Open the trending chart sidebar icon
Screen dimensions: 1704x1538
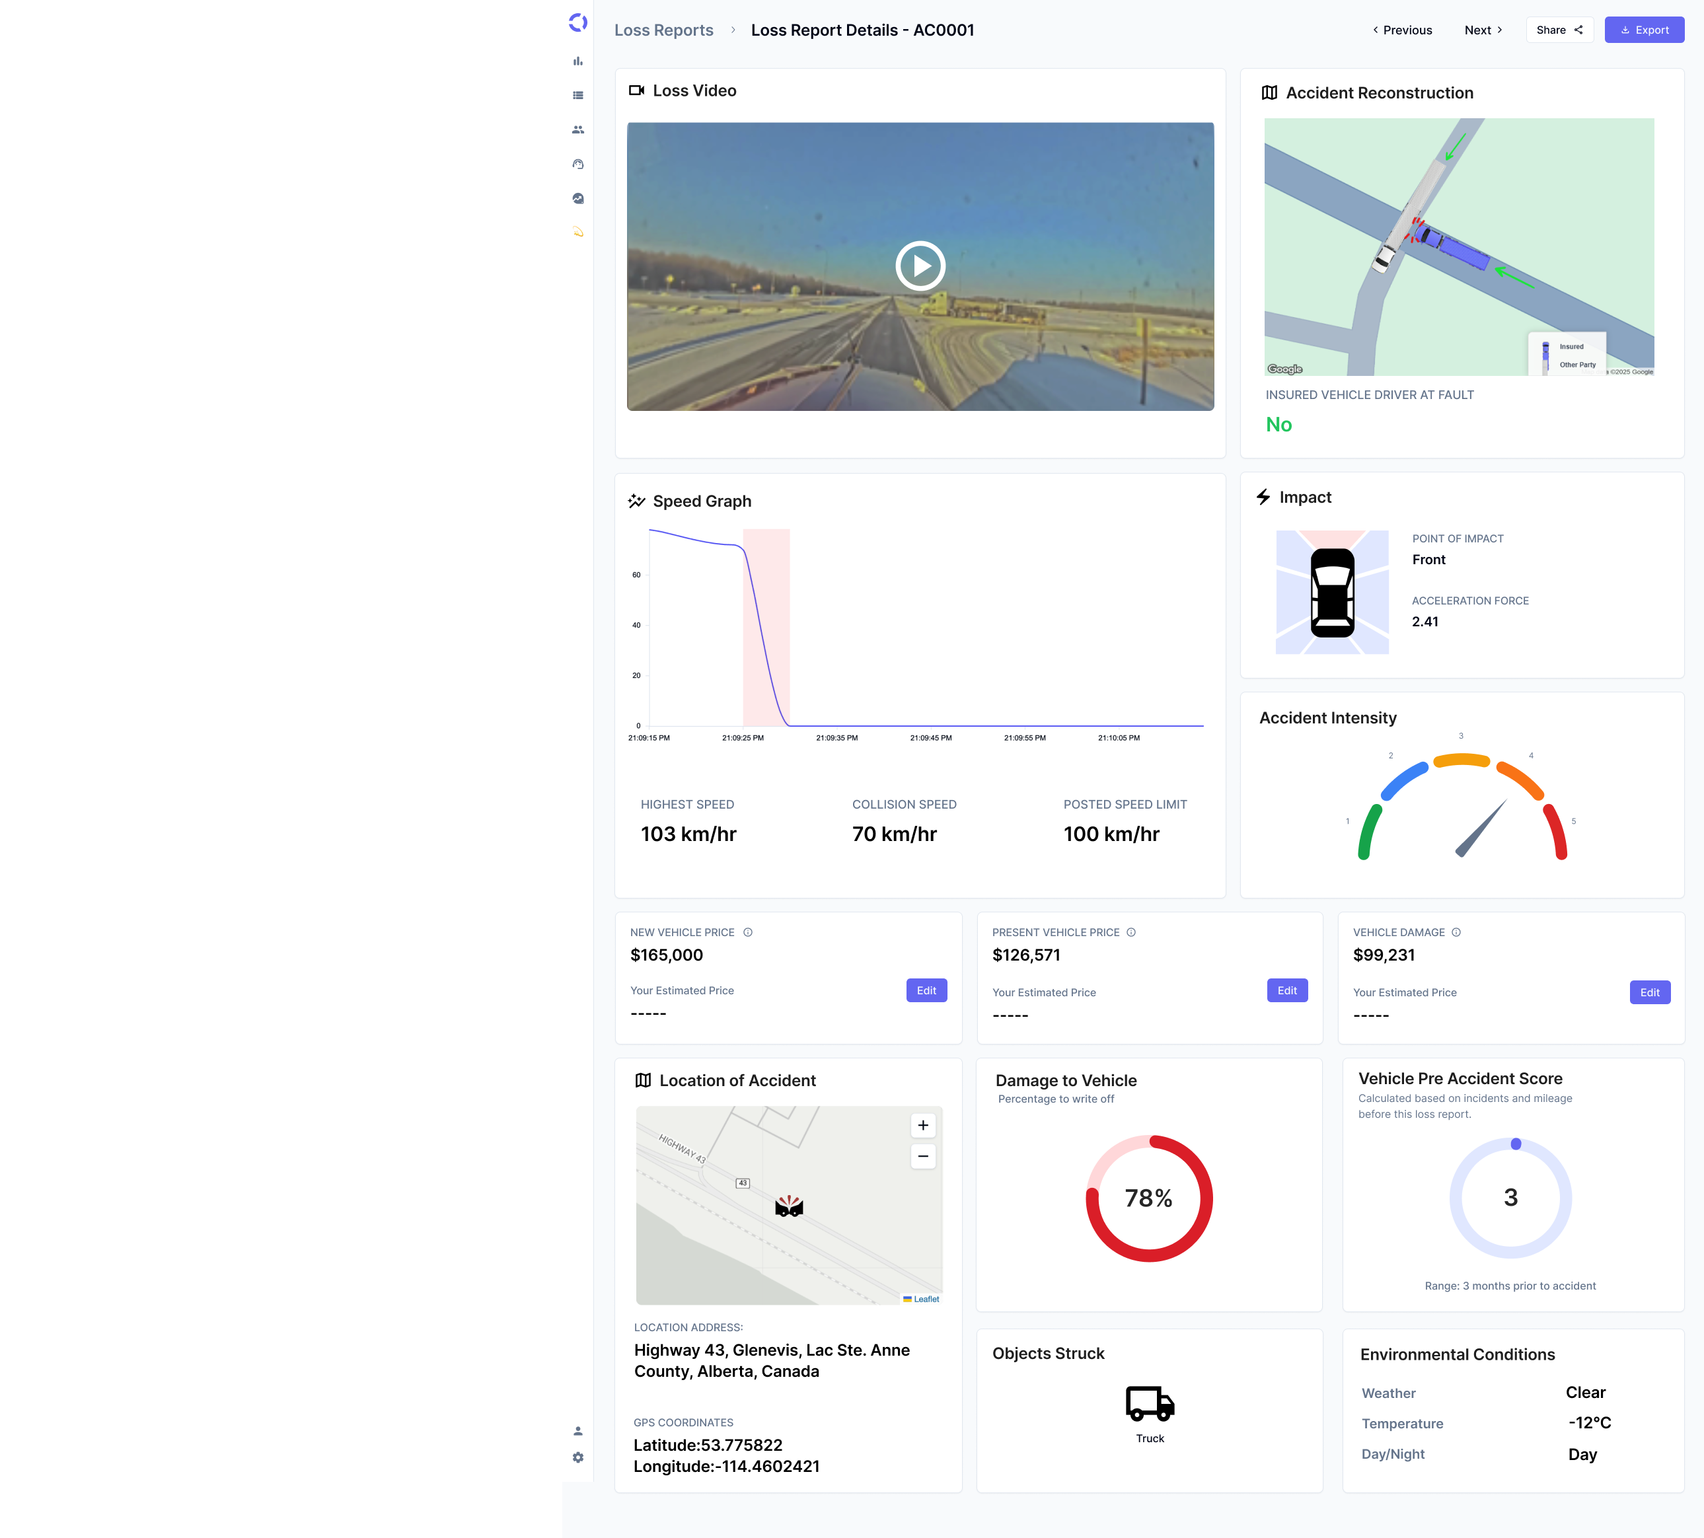[x=578, y=199]
